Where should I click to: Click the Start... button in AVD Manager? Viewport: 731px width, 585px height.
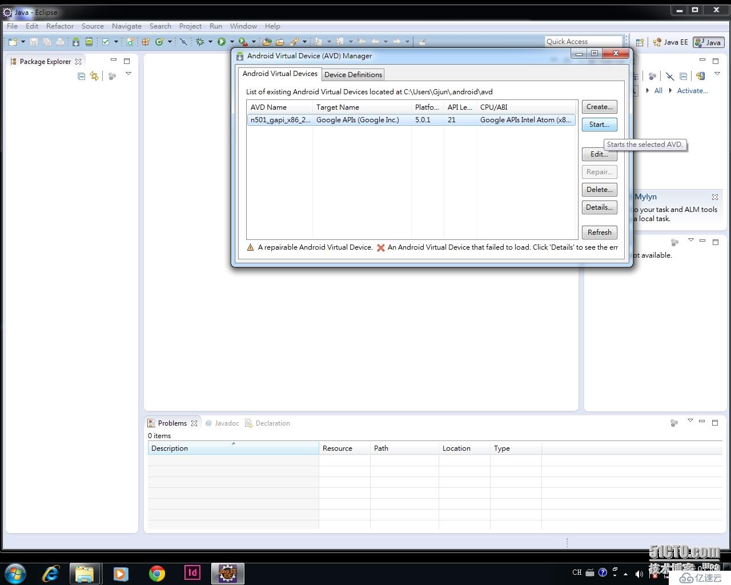(x=599, y=125)
